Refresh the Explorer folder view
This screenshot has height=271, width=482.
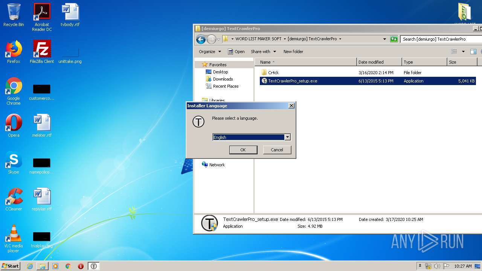[394, 39]
